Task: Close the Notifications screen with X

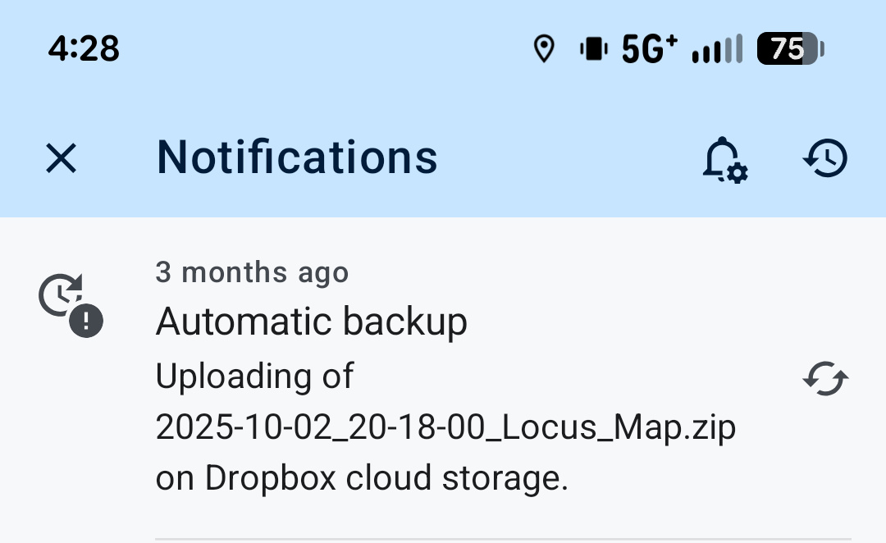Action: (62, 158)
